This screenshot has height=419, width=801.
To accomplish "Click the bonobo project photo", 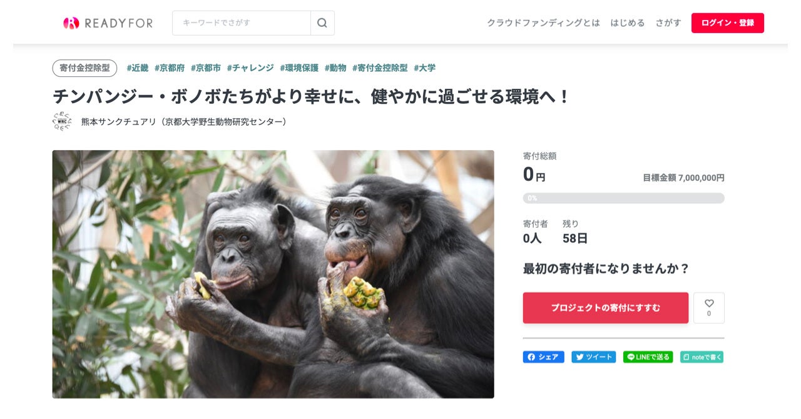I will 273,274.
